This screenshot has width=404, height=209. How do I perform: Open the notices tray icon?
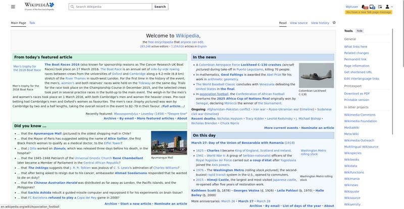click(x=372, y=7)
